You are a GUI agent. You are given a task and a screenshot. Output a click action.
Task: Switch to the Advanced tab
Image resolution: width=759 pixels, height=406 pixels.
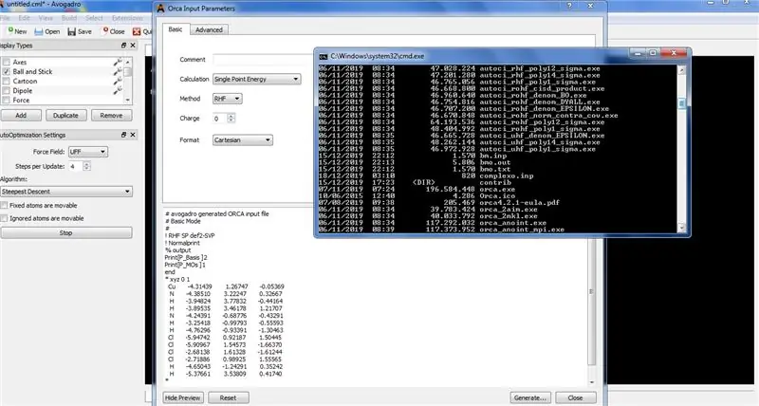pyautogui.click(x=209, y=29)
